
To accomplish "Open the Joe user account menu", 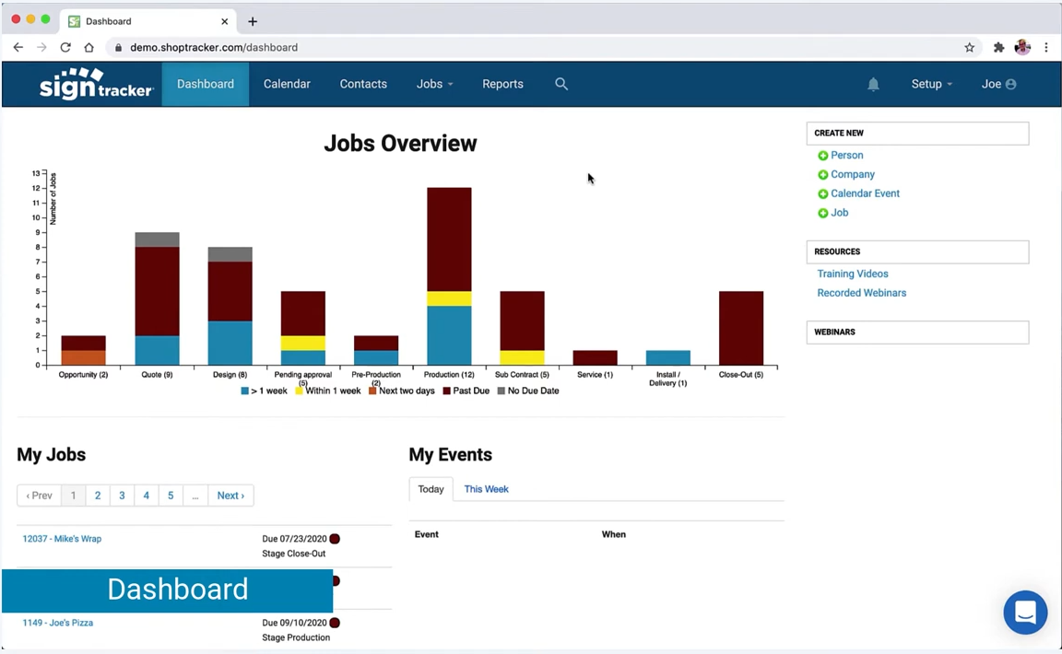I will point(998,84).
